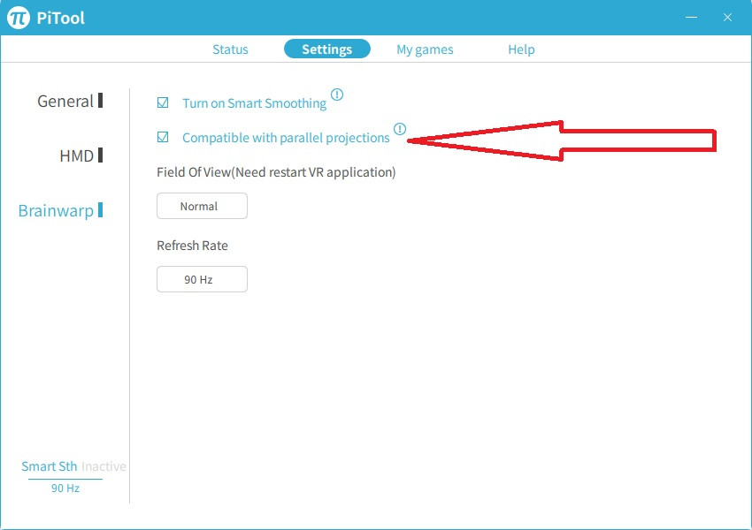This screenshot has width=752, height=530.
Task: Open the Help tab
Action: coord(521,49)
